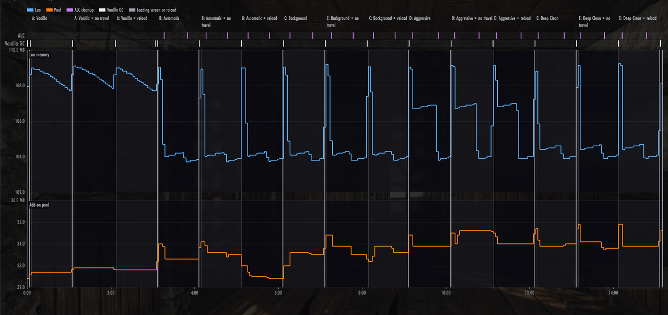The width and height of the screenshot is (668, 315).
Task: Select the '108.0' axis value
Action: [x=20, y=86]
